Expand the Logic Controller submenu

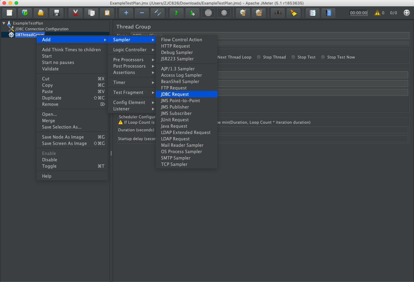pos(132,50)
